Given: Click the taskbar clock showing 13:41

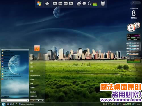Looking at the screenshot, I should point(139,104).
